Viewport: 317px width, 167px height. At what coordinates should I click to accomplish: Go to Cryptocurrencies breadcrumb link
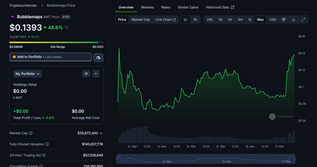click(22, 5)
